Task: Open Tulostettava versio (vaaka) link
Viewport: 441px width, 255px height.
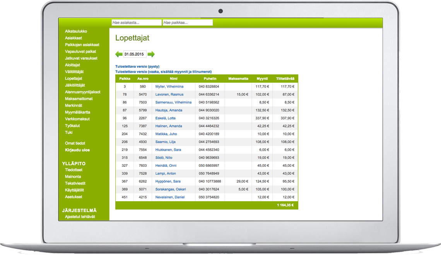Action: click(163, 72)
